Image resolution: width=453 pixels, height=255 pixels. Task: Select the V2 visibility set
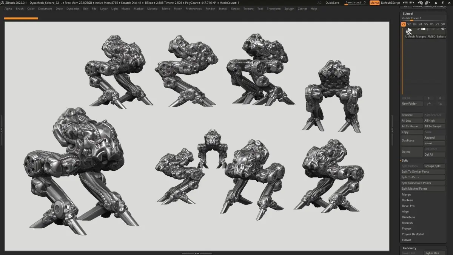coord(409,24)
